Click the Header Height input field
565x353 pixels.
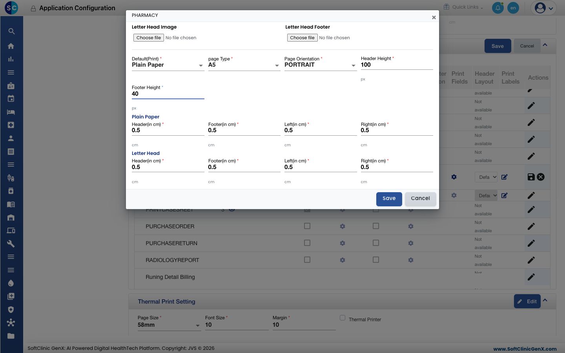pyautogui.click(x=397, y=65)
